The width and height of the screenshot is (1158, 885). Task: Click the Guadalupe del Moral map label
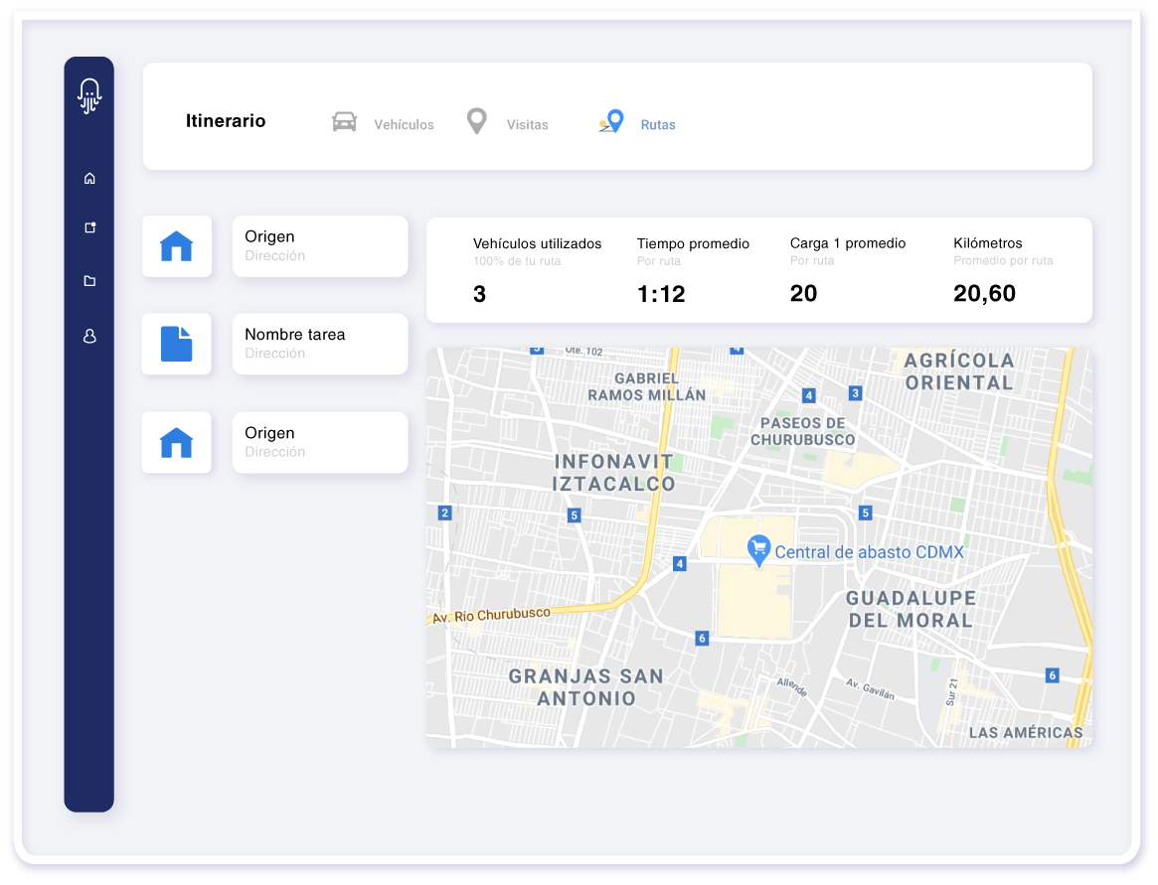point(910,609)
